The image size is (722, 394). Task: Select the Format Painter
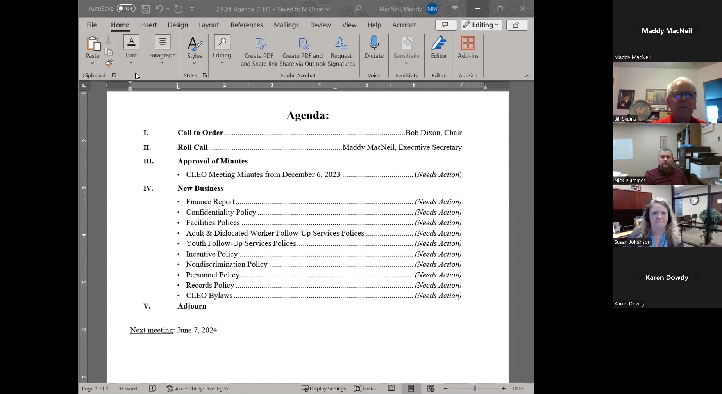click(108, 63)
